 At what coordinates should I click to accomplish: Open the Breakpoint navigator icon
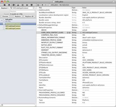click(x=27, y=5)
